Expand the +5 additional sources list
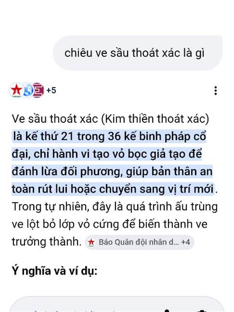Image resolution: width=234 pixels, height=312 pixels. coord(51,90)
